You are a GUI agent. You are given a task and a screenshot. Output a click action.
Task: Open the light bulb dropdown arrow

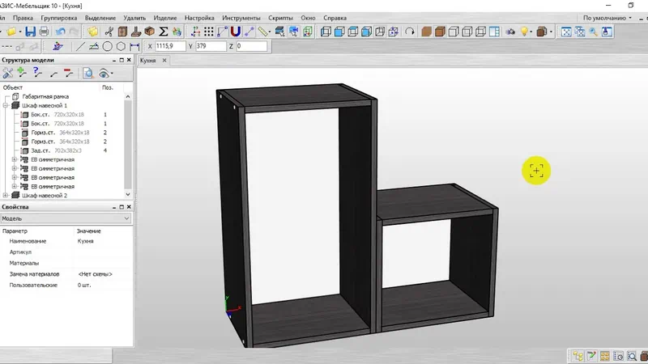click(x=531, y=32)
